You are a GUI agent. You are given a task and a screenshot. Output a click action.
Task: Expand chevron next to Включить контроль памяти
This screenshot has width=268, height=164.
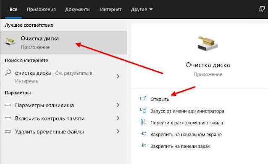click(118, 118)
